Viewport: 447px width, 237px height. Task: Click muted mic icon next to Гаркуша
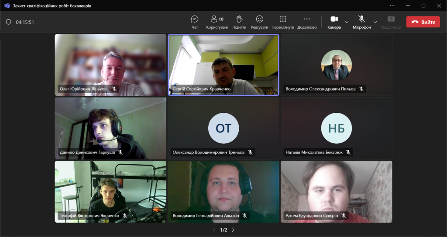coord(120,152)
